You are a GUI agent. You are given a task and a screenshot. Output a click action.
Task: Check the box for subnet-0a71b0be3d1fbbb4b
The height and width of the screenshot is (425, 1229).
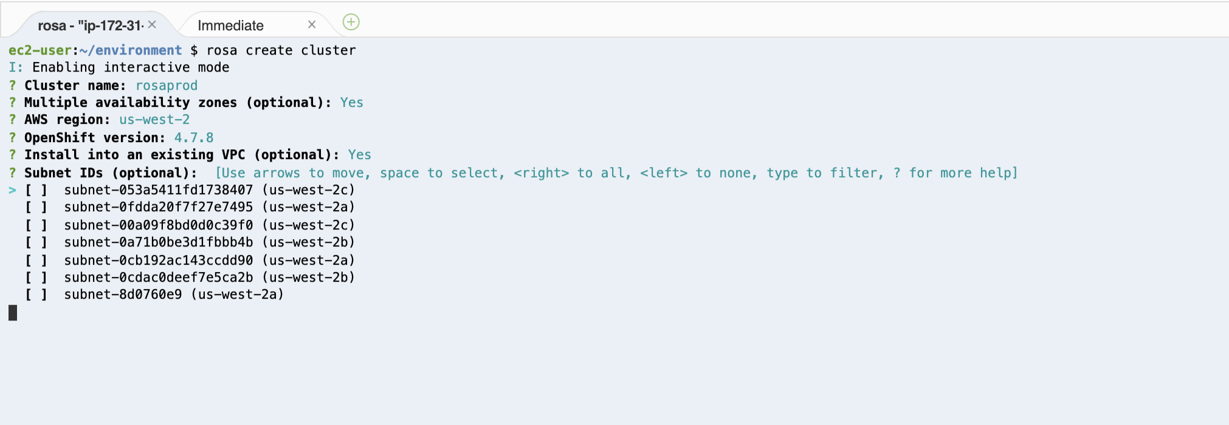click(36, 242)
